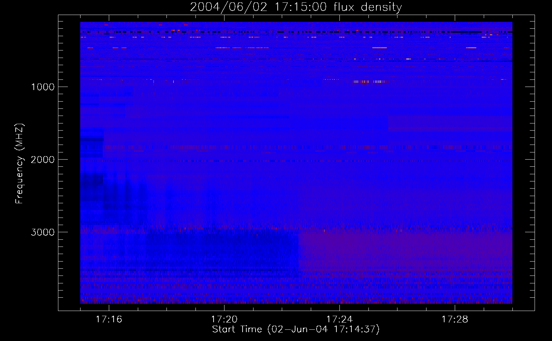
Task: Click the plot title '2004/06/02 17:15:00 flux density'
Action: (296, 7)
